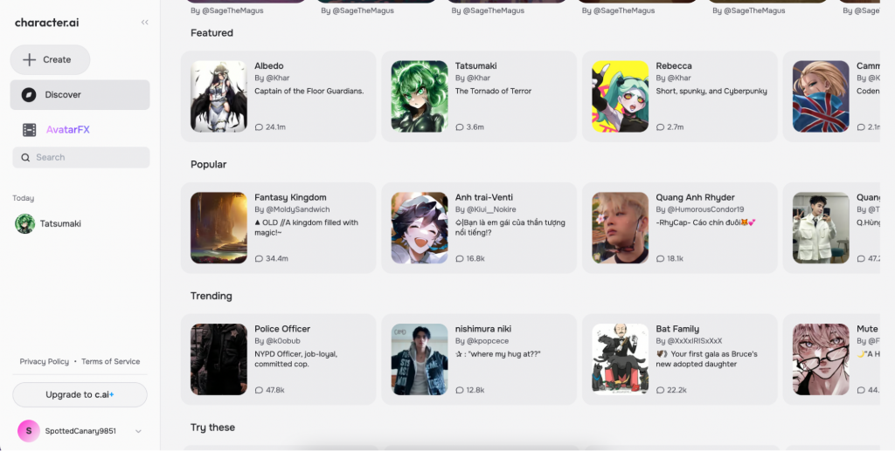The image size is (895, 451).
Task: Open Tatsumaki avatar in recent chats
Action: click(x=24, y=223)
